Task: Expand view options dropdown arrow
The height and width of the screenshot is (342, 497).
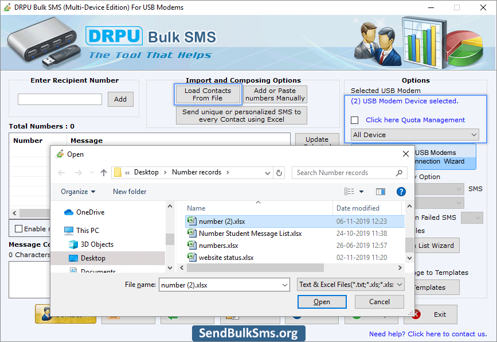Action: (361, 191)
